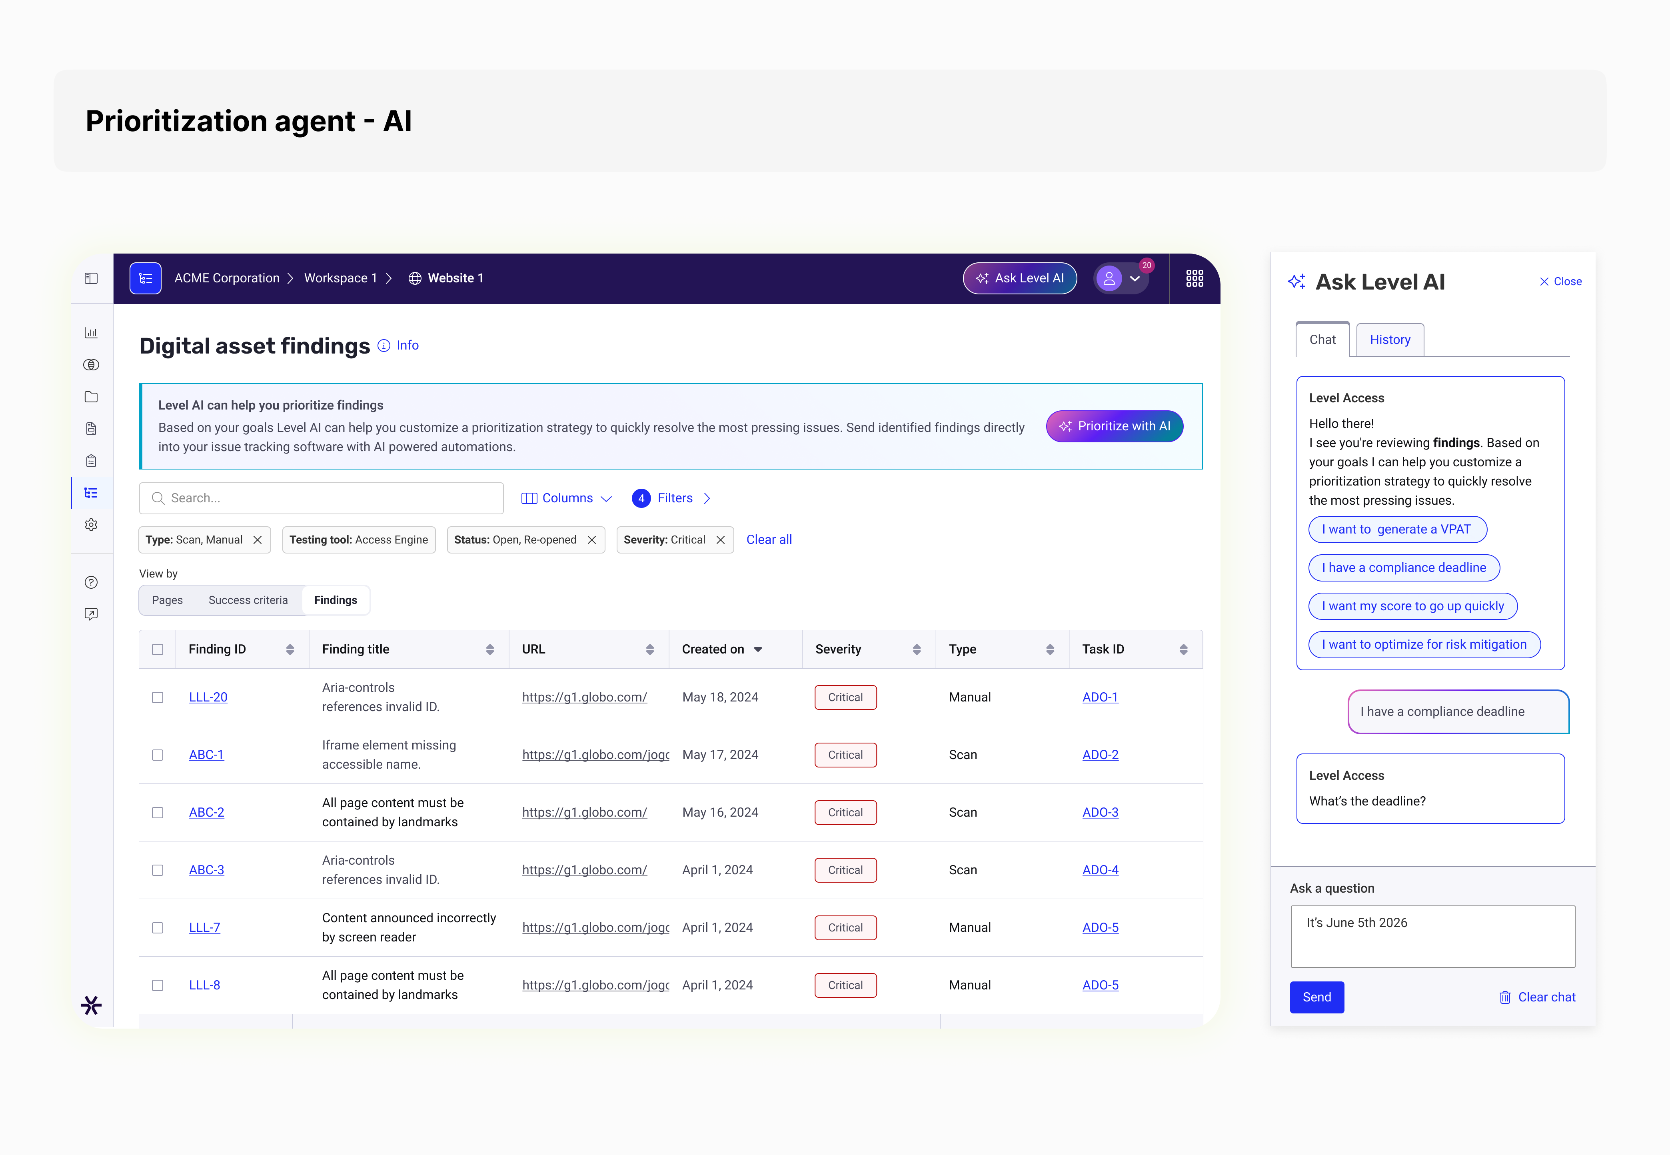Click the Prioritize with AI button
The height and width of the screenshot is (1155, 1670).
1114,426
